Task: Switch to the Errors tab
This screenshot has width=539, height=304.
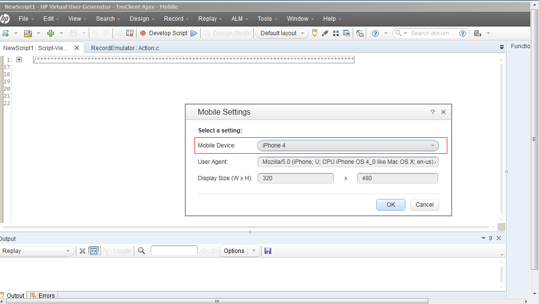Action: point(43,295)
